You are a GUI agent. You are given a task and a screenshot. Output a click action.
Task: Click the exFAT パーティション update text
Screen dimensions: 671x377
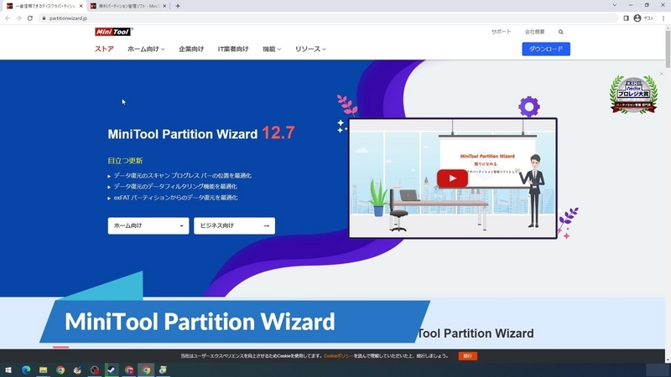175,198
